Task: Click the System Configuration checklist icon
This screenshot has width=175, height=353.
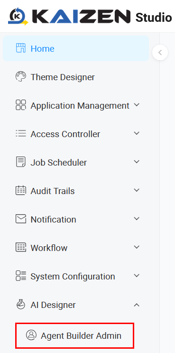Action: [x=21, y=276]
